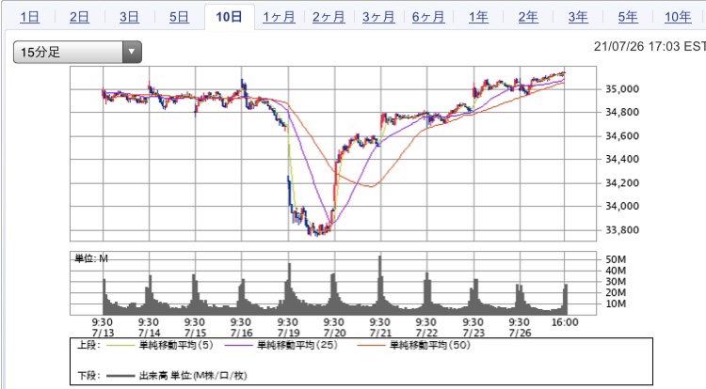Open the 3年 chart range
This screenshot has width=706, height=389.
[578, 17]
